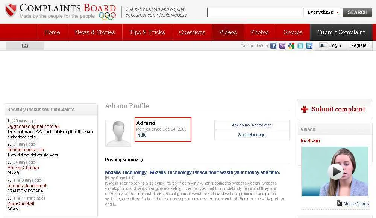This screenshot has width=376, height=218.
Task: Click the Login link
Action: click(335, 45)
